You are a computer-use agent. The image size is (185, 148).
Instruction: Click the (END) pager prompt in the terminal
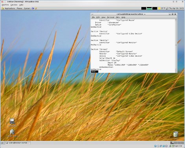point(94,72)
